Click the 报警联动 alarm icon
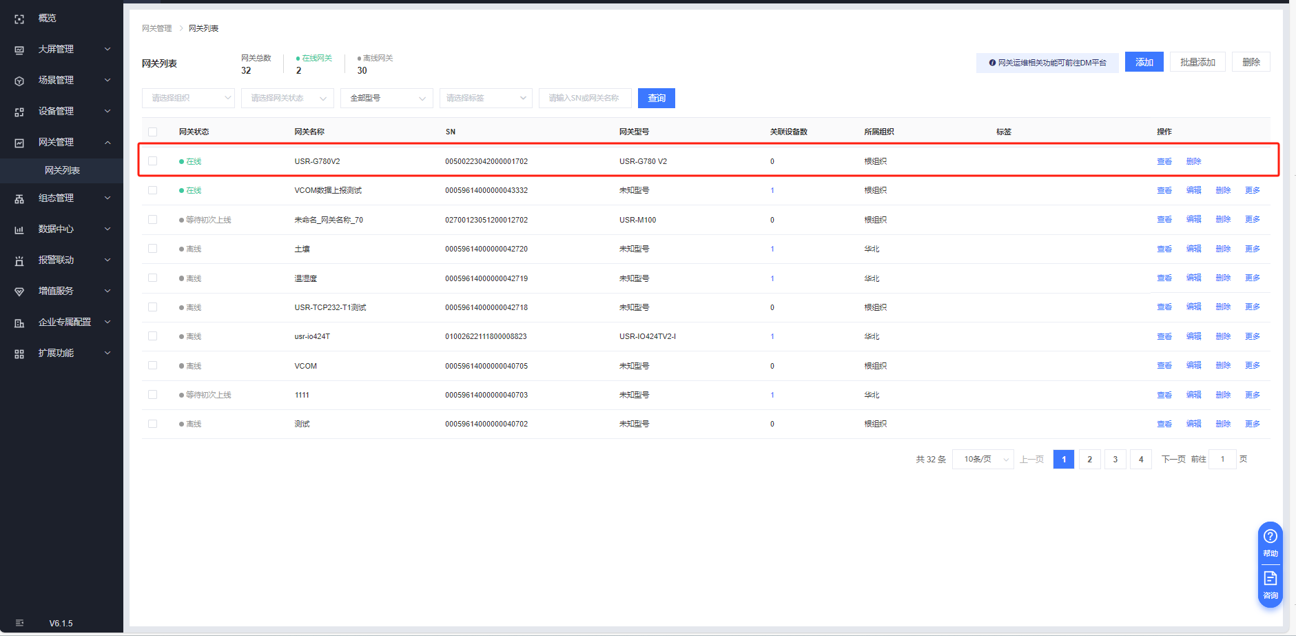The image size is (1296, 636). (19, 260)
